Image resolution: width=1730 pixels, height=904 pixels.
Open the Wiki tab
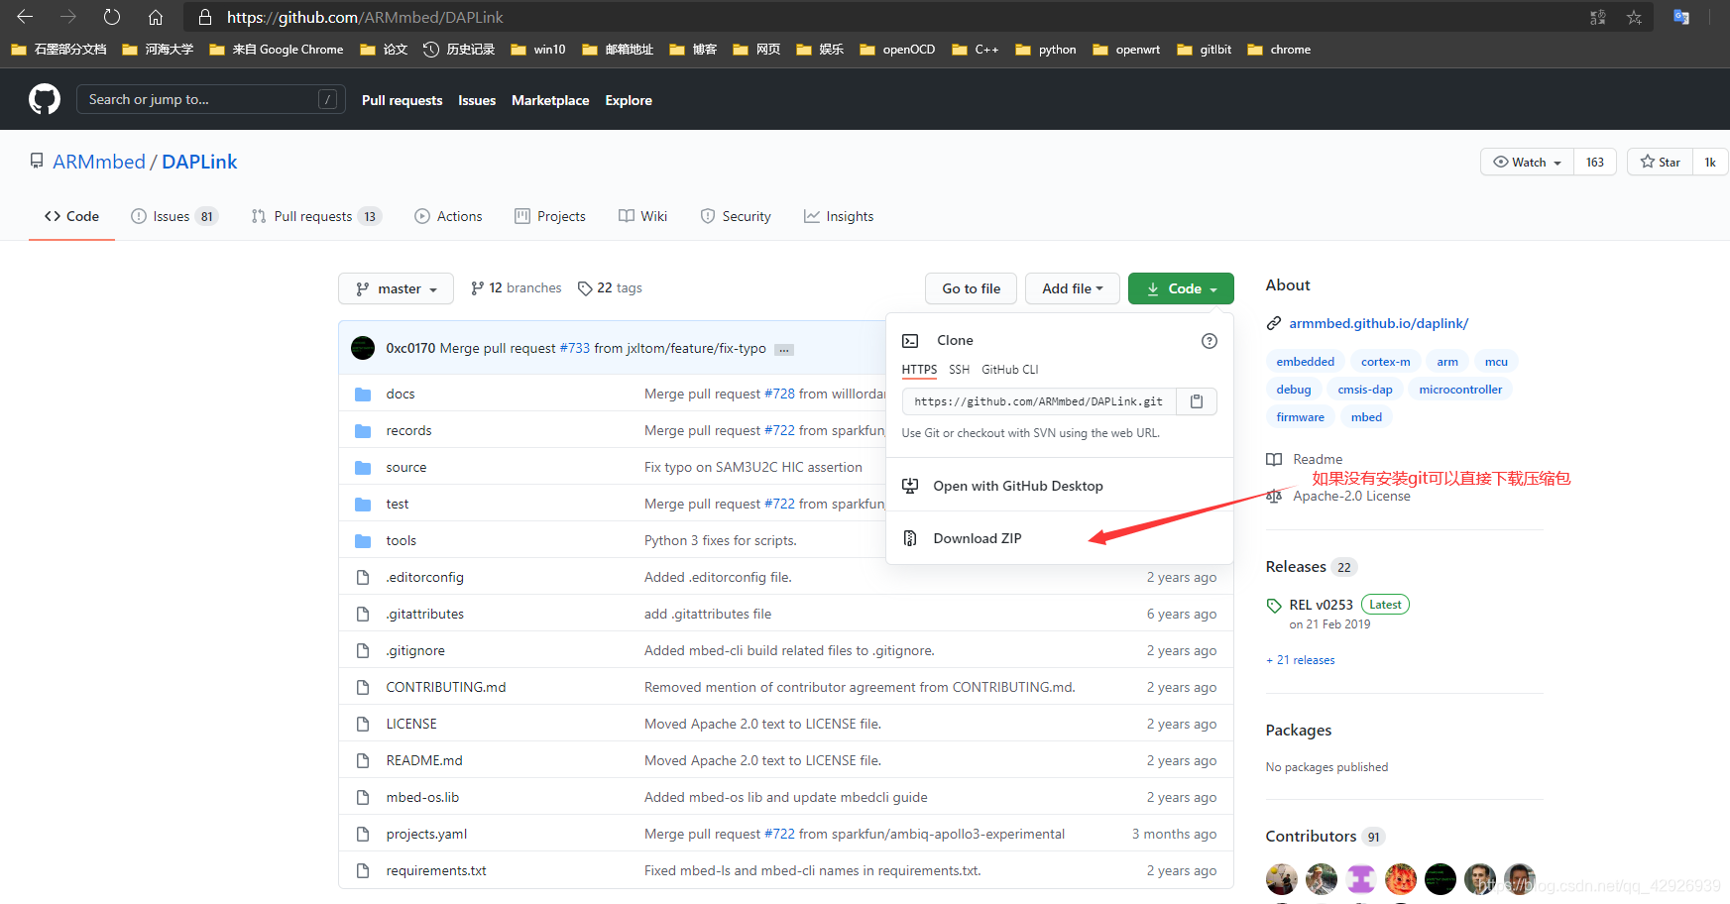tap(642, 216)
